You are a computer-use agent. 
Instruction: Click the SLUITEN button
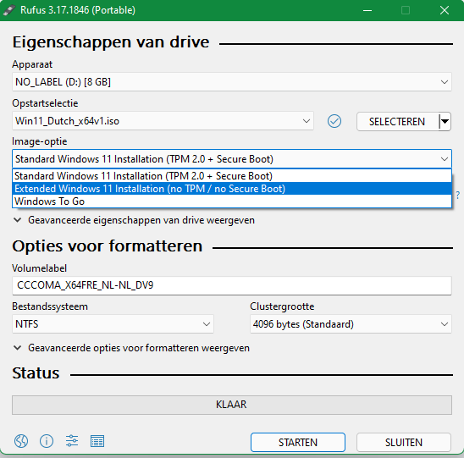click(404, 442)
